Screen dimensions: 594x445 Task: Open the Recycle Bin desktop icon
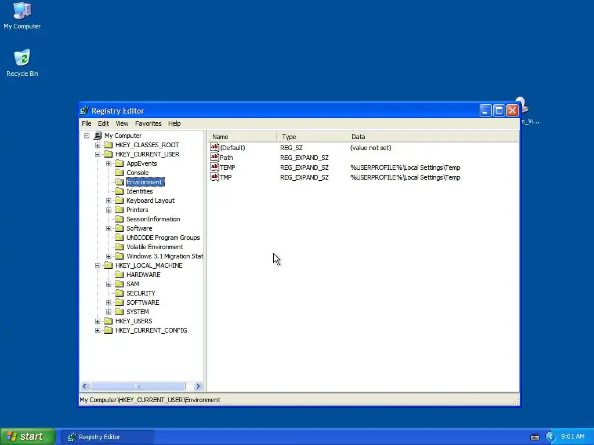22,63
